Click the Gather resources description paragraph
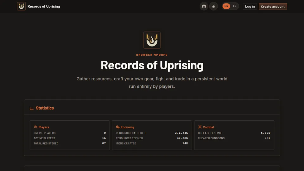 click(152, 83)
